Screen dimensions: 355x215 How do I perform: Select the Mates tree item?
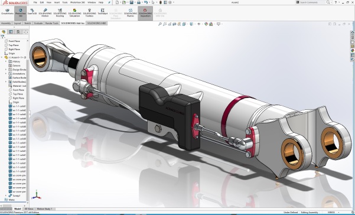click(x=9, y=200)
